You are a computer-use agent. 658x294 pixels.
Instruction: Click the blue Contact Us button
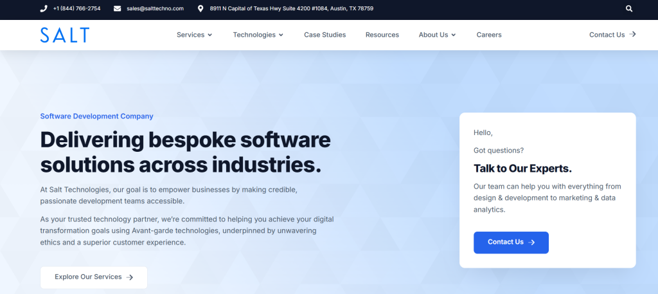point(511,243)
